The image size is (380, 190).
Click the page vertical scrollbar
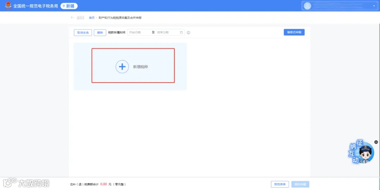379,101
